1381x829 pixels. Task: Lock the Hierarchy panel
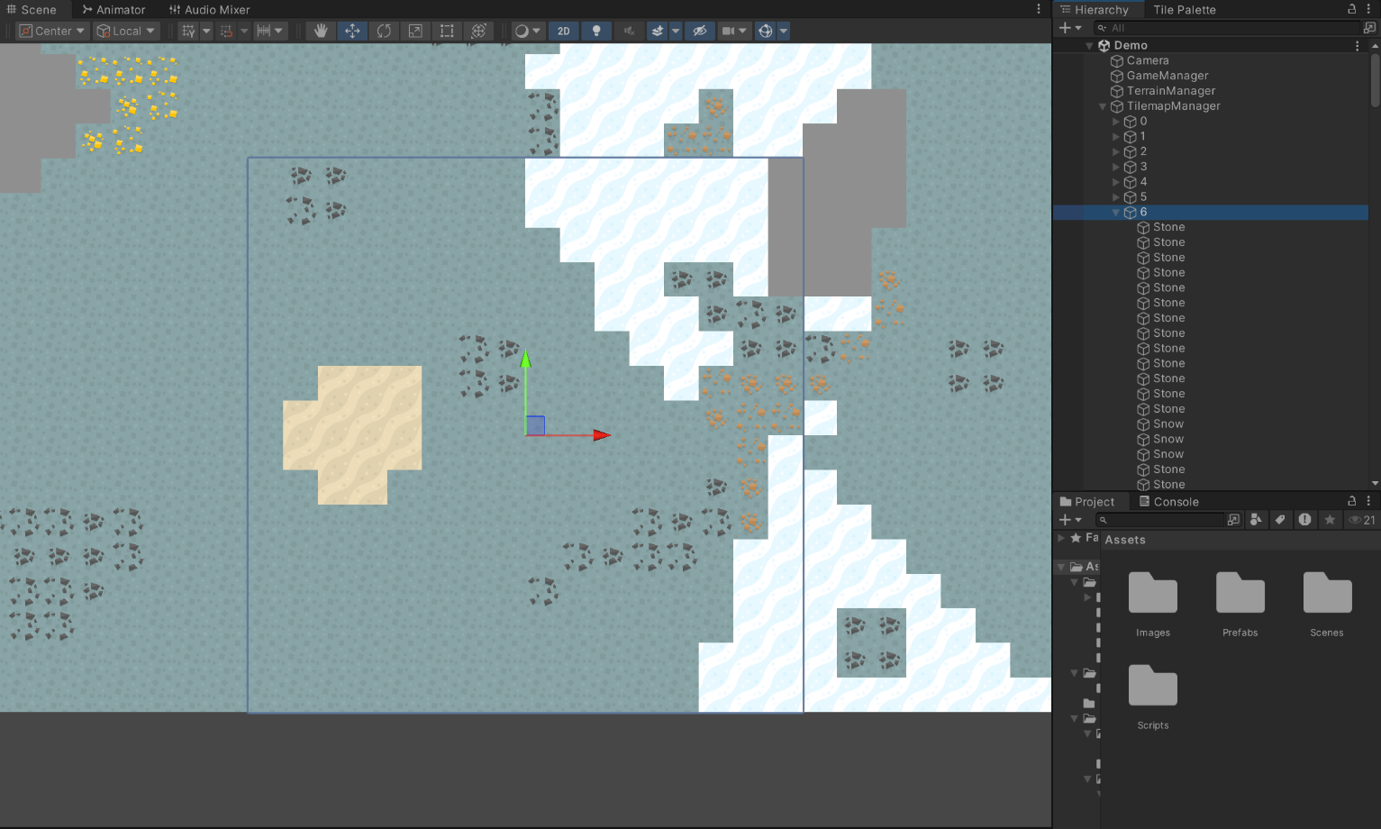(1351, 9)
